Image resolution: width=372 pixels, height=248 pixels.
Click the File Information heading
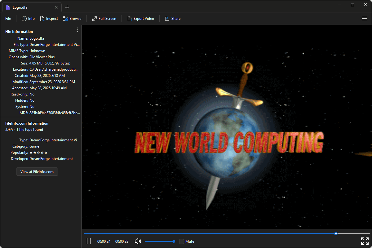(19, 32)
